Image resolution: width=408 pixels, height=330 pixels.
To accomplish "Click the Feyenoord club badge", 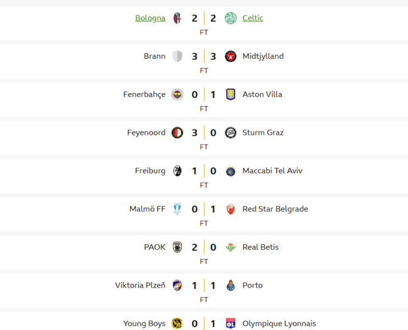I will tap(177, 133).
